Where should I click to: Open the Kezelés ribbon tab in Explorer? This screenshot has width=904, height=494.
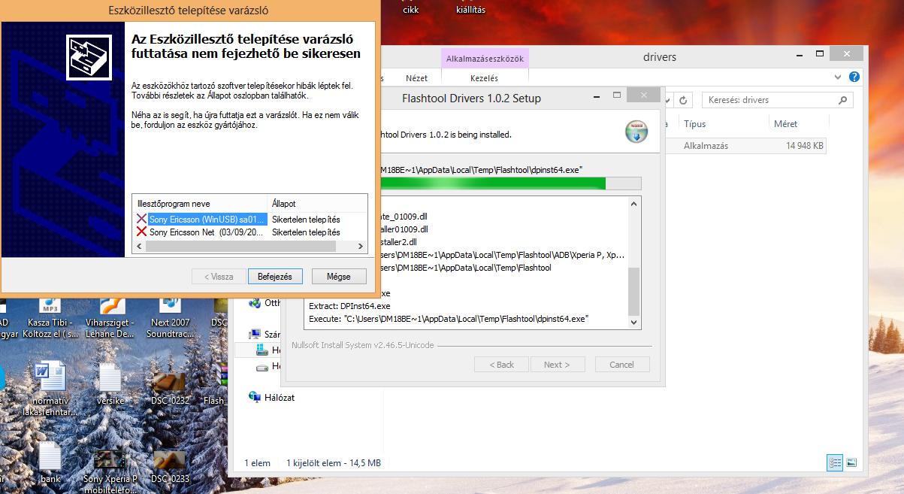(x=484, y=78)
